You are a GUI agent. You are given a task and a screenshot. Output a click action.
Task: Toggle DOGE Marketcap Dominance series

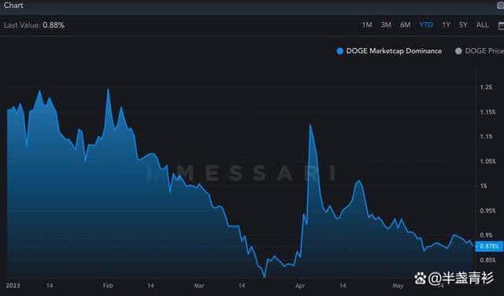[x=389, y=51]
